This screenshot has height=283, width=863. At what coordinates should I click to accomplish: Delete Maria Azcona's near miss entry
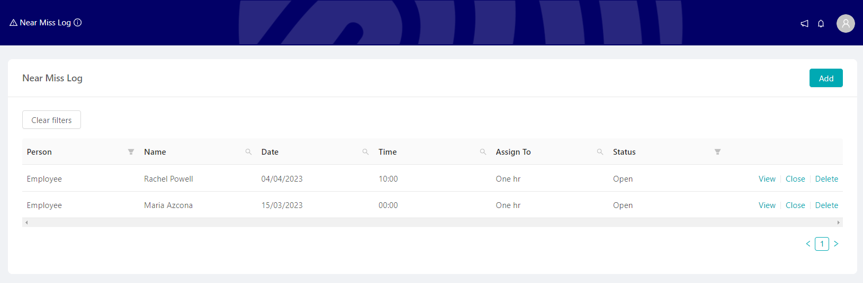(826, 205)
